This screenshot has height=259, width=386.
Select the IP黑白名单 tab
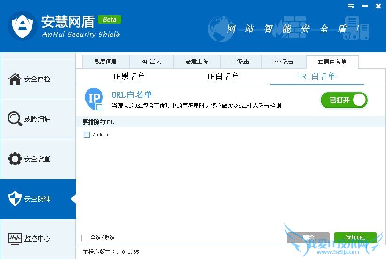332,62
